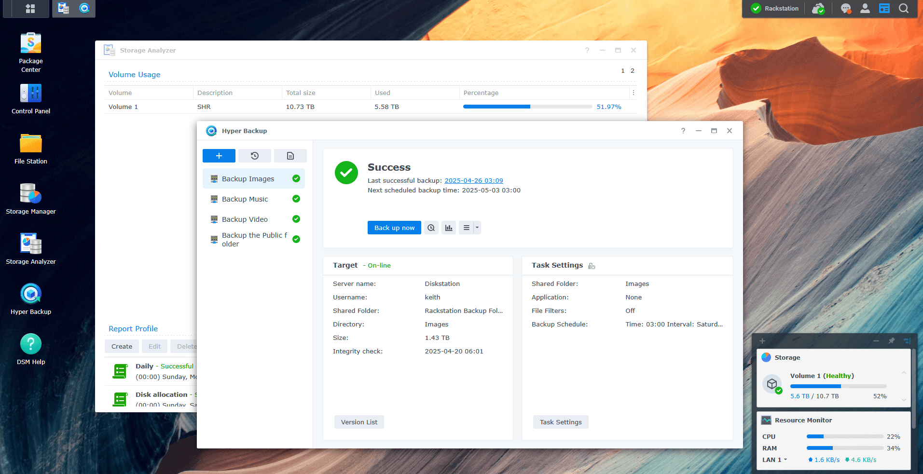Open the DSM Main Menu grid icon

coord(30,9)
